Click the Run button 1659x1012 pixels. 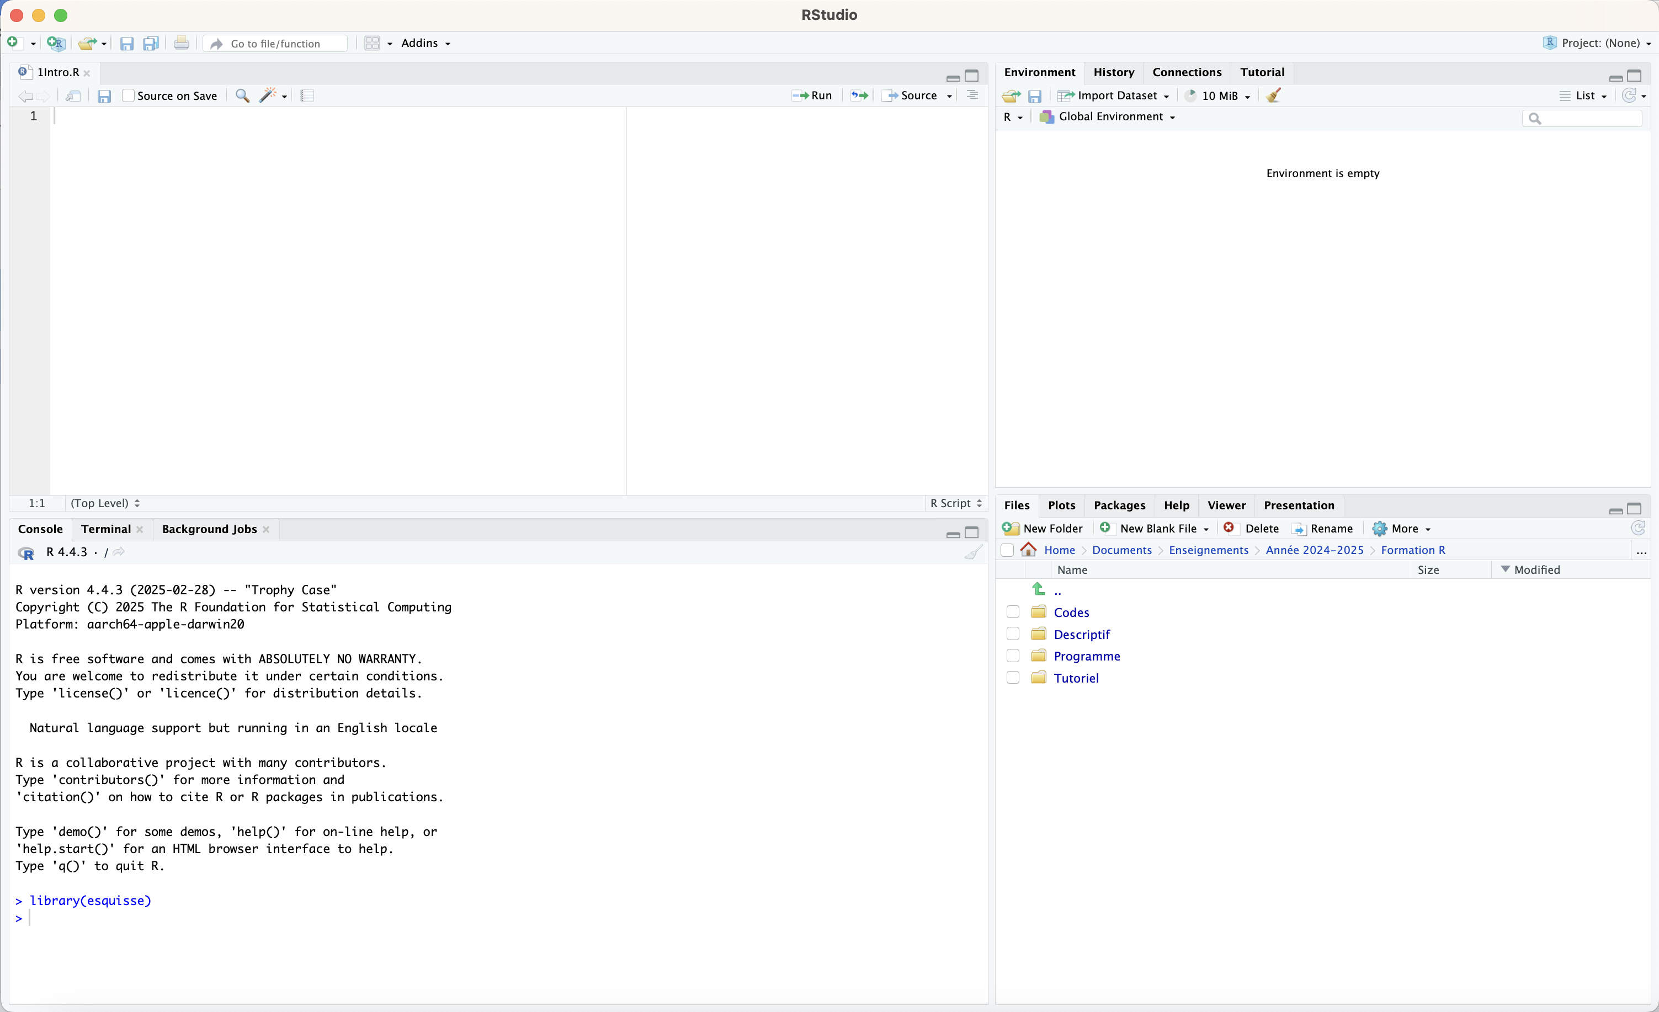click(x=813, y=95)
